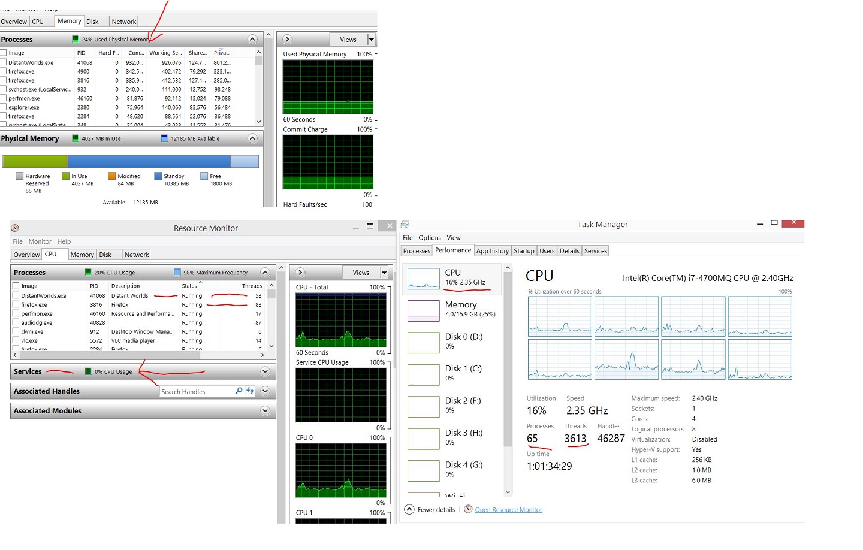Screen dimensions: 863x550
Task: Click the icon beside Open Resource Monitor link
Action: point(468,509)
